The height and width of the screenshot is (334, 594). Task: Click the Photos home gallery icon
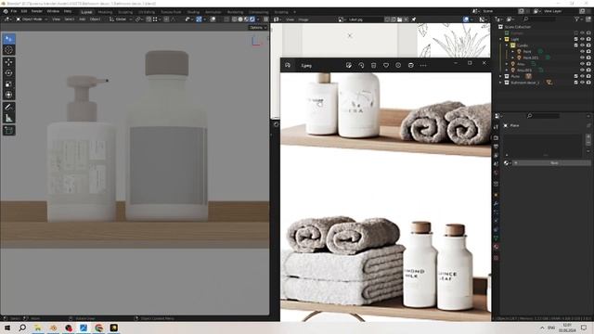(288, 65)
